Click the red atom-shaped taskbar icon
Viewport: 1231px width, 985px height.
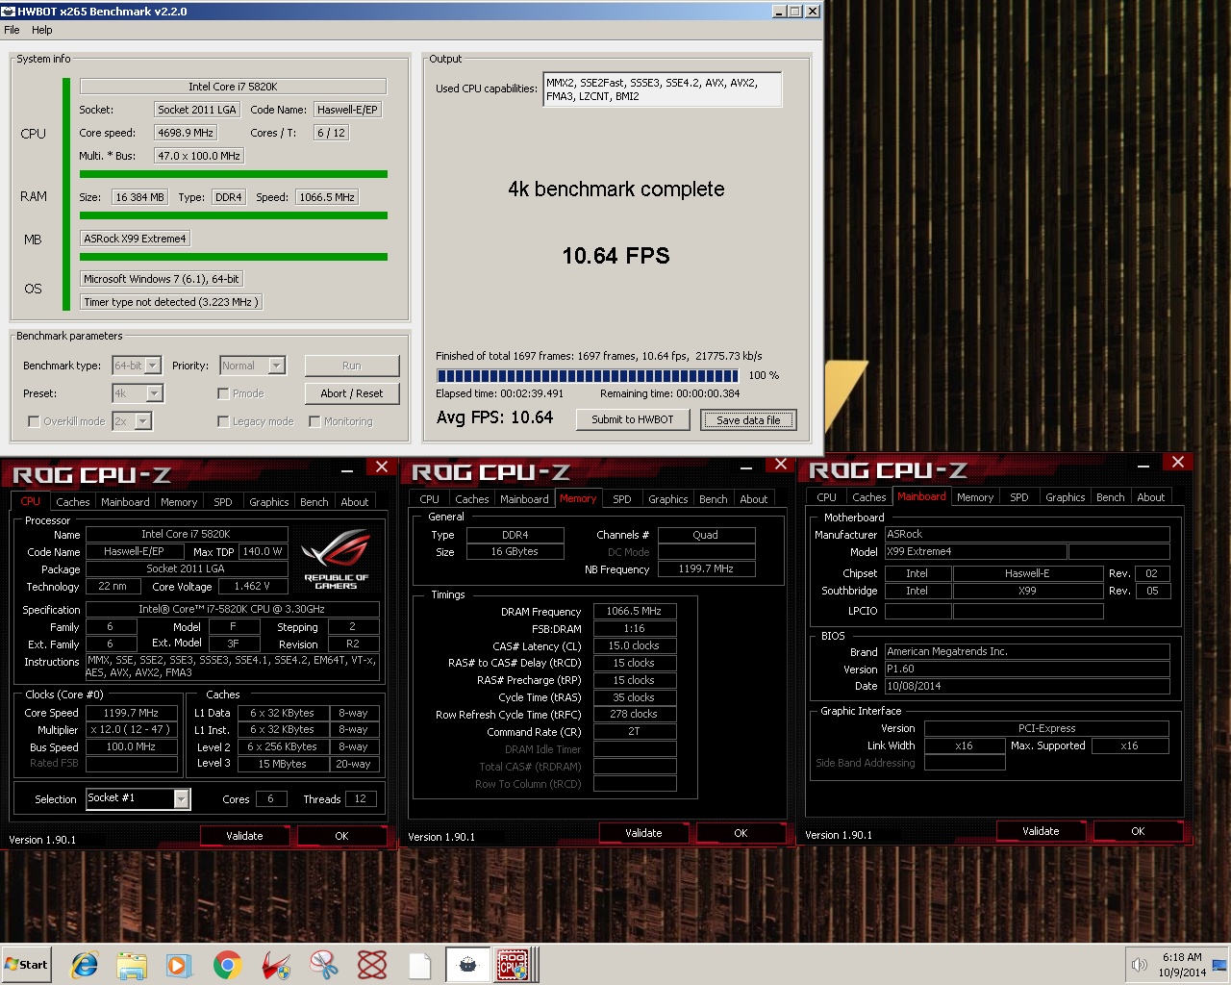372,965
